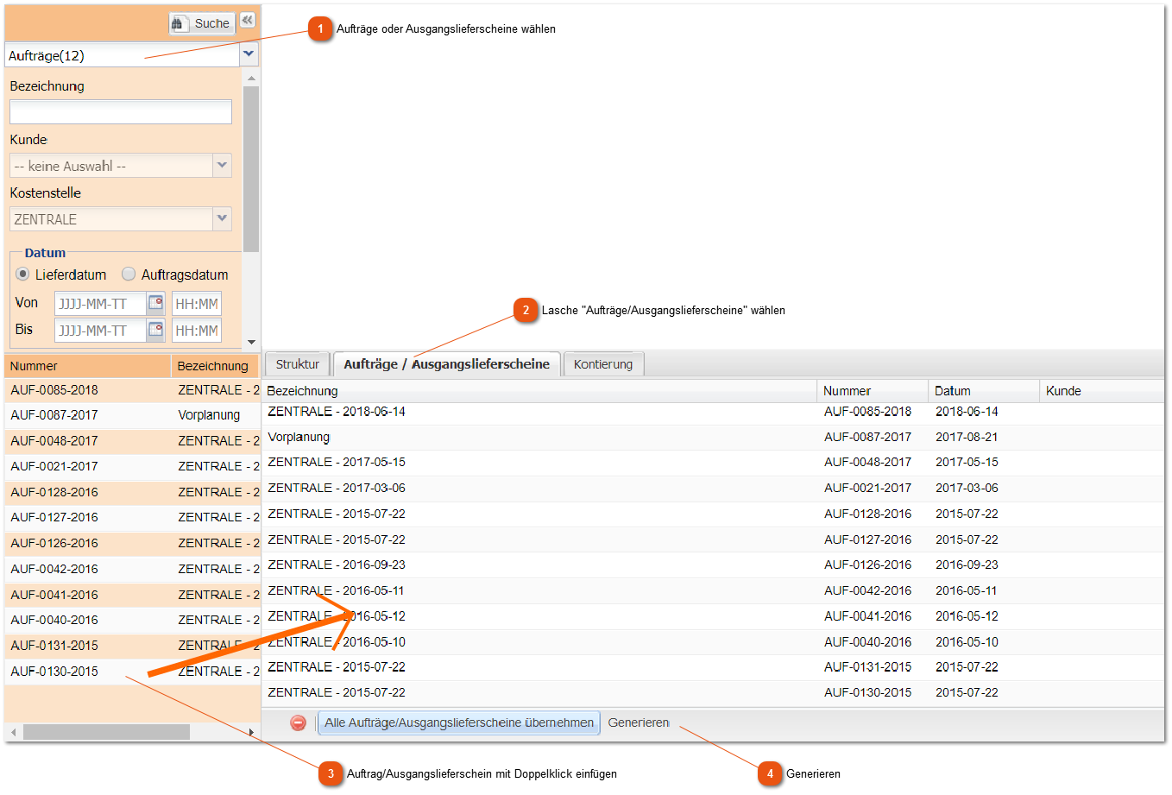The height and width of the screenshot is (795, 1172).
Task: Select AUF-0048-2017 in the left list
Action: (132, 441)
